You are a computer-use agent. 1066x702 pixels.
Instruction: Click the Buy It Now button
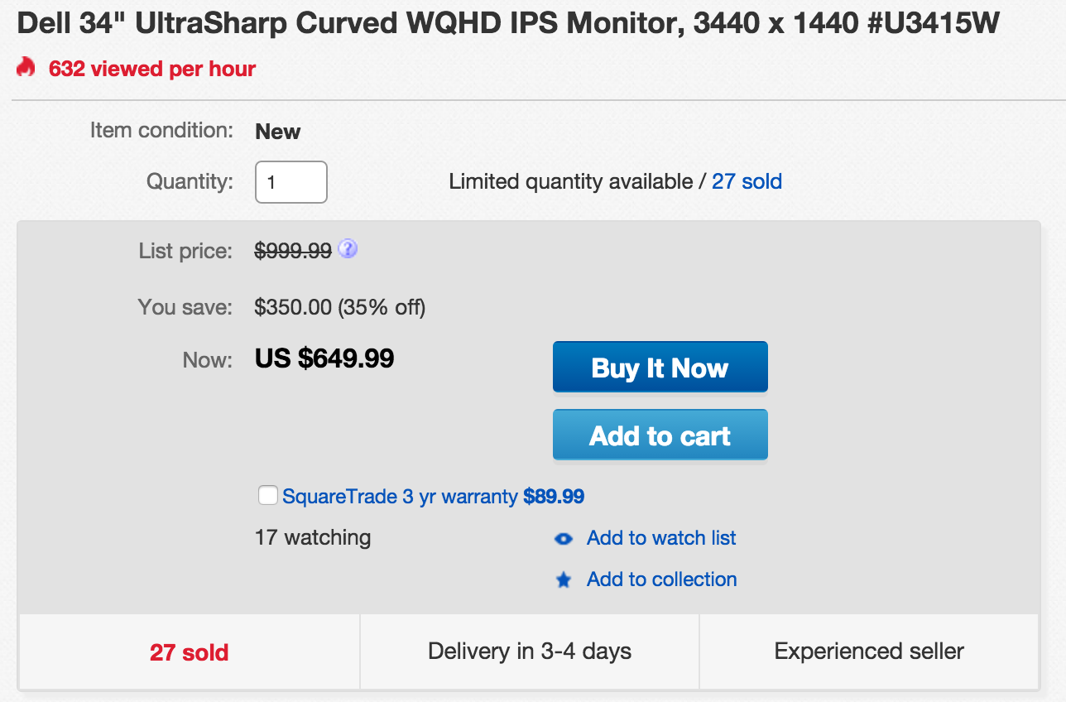[660, 367]
